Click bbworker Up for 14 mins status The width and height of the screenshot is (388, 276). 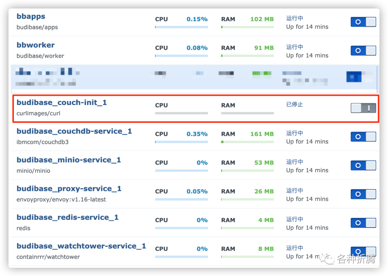(x=307, y=56)
